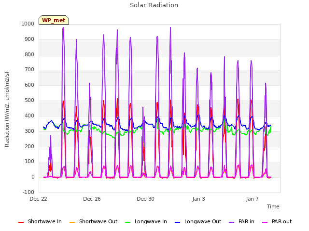Toggle the Longwave Out legend entry
This screenshot has height=231, width=309.
click(x=198, y=221)
